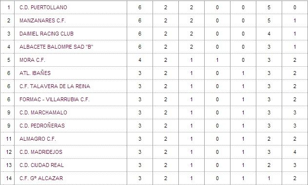308x185 pixels.
Task: Open the C.D. MARCHAMALO team page
Action: tap(43, 112)
